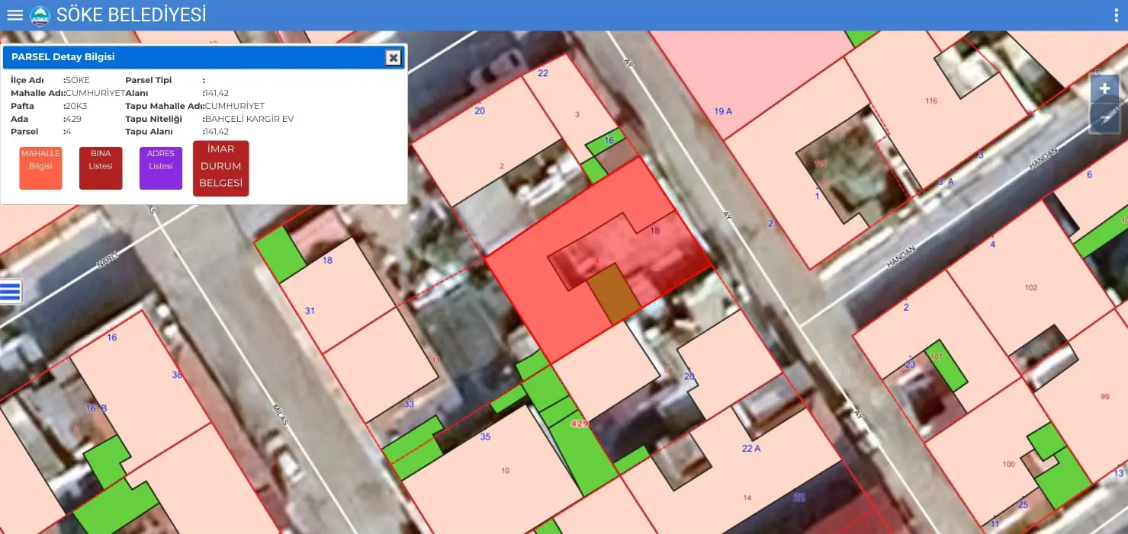This screenshot has height=534, width=1128.
Task: Click the Söke Belediyesi logo icon
Action: click(x=40, y=15)
